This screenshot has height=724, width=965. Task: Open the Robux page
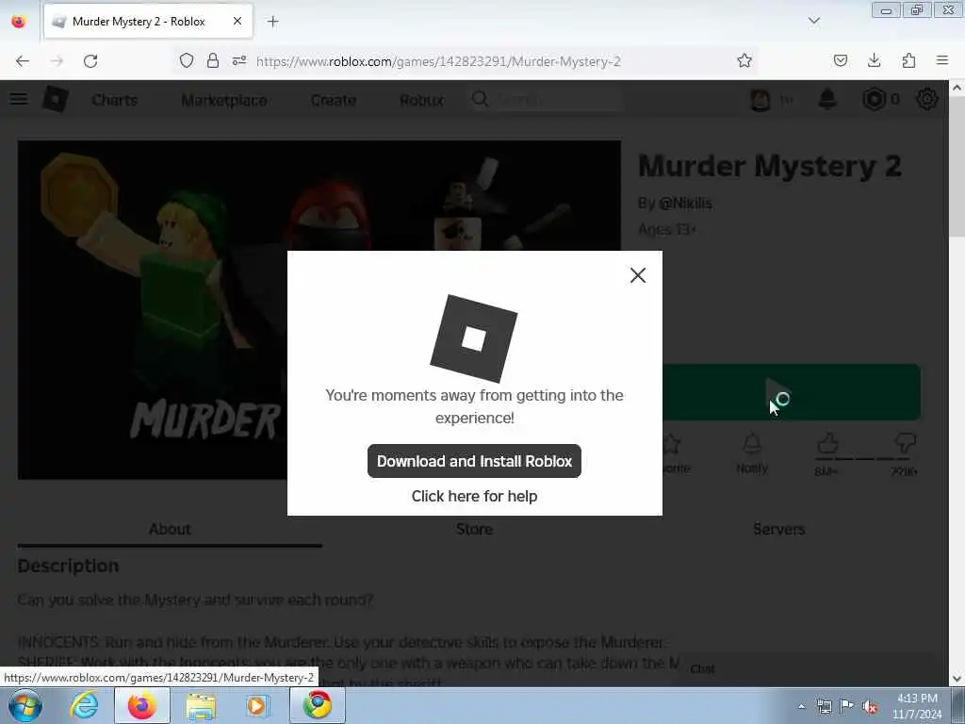tap(421, 100)
